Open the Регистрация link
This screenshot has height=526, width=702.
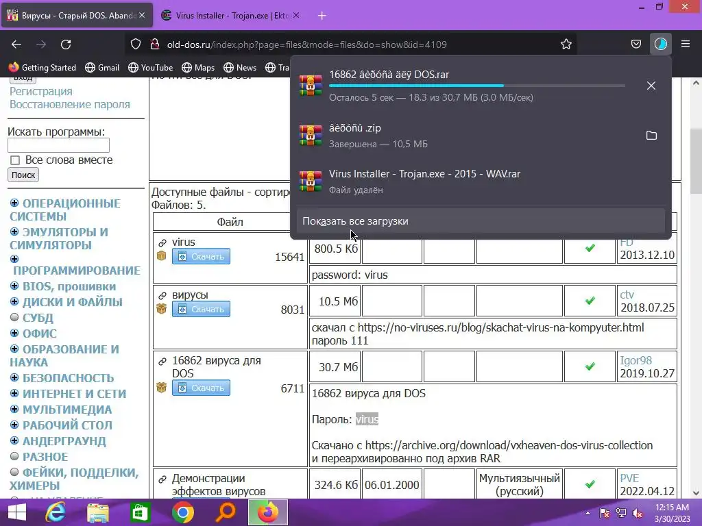40,91
